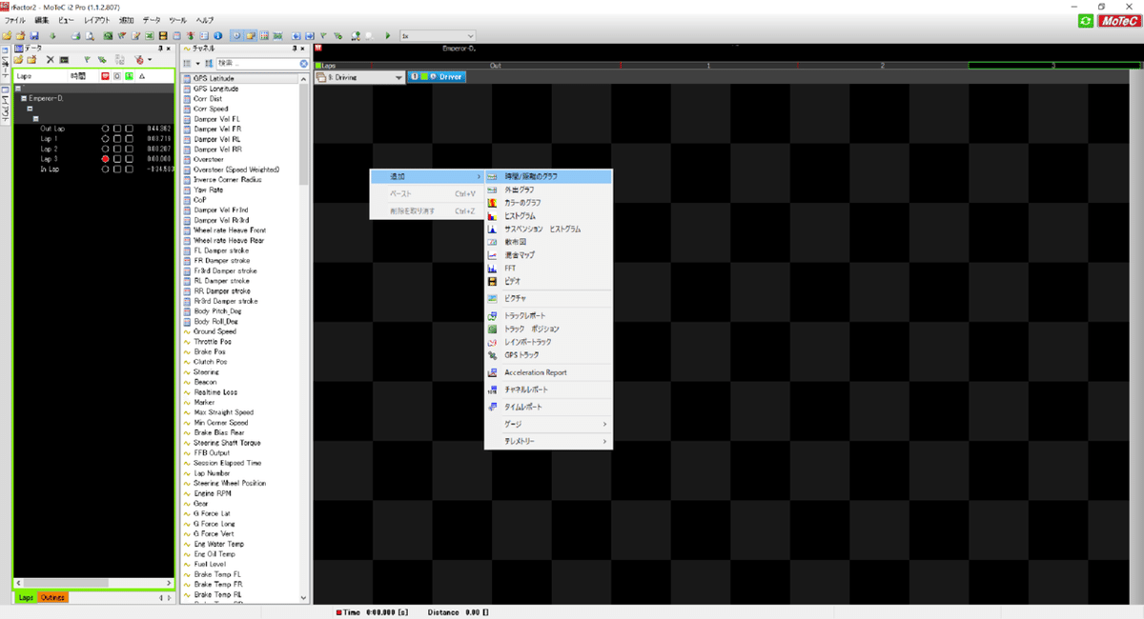The height and width of the screenshot is (619, 1144).
Task: Tick the second checkbox in the In Lap row
Action: [129, 169]
